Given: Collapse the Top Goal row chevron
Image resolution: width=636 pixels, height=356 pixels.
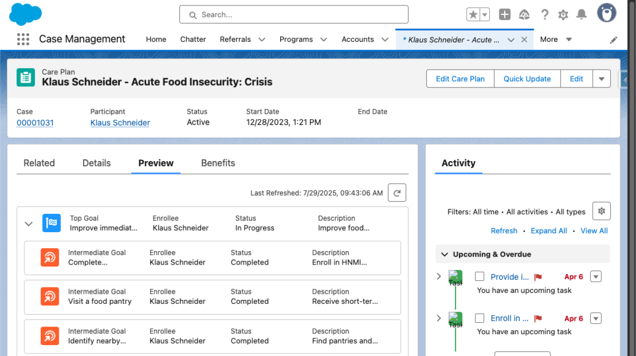Looking at the screenshot, I should pyautogui.click(x=28, y=224).
